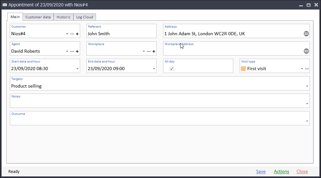The height and width of the screenshot is (178, 321).
Task: Click the orange First visit color swatch
Action: pyautogui.click(x=243, y=69)
